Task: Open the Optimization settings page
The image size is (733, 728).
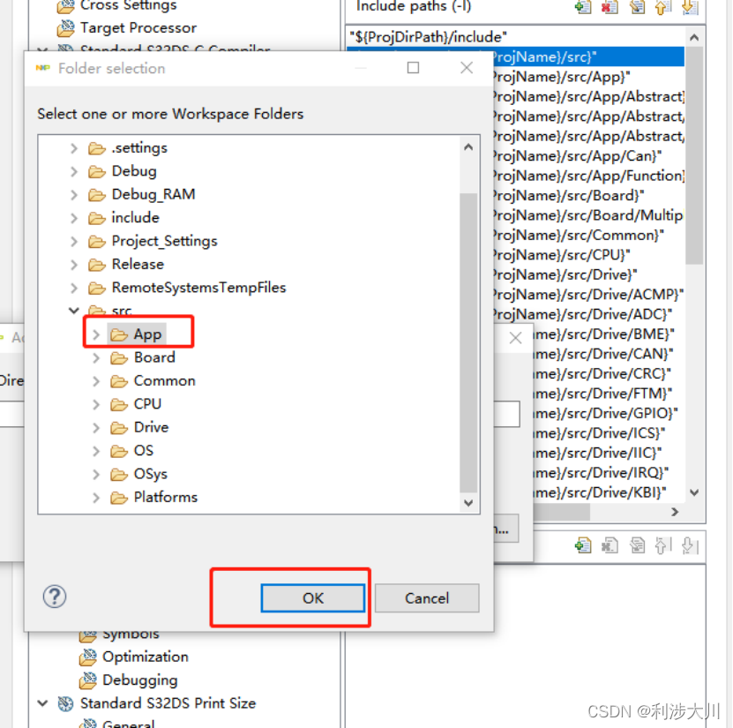Action: tap(147, 657)
